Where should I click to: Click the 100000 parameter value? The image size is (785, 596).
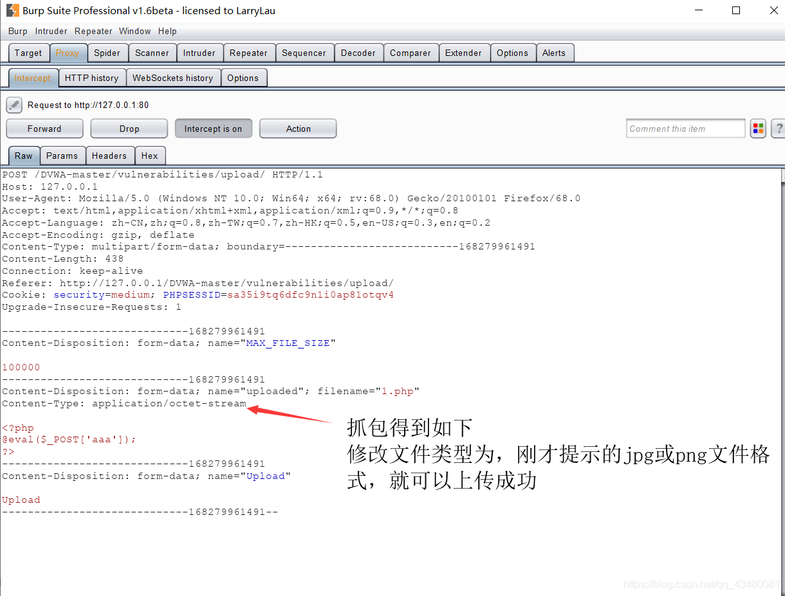pos(21,367)
